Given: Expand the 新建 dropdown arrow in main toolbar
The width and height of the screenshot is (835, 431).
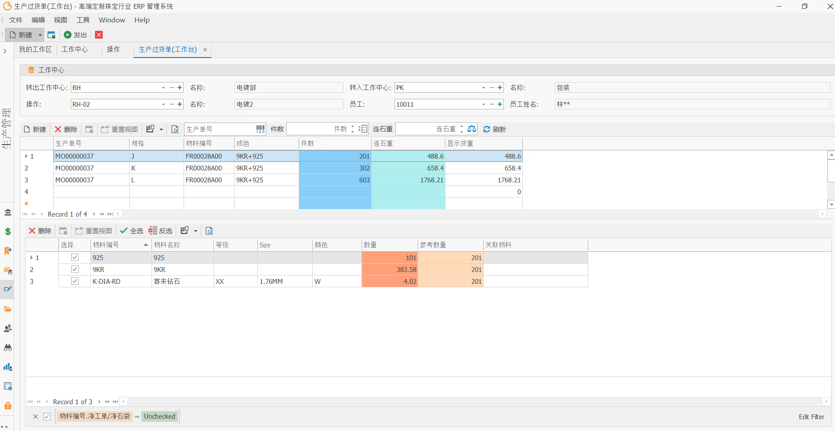Looking at the screenshot, I should (x=40, y=35).
